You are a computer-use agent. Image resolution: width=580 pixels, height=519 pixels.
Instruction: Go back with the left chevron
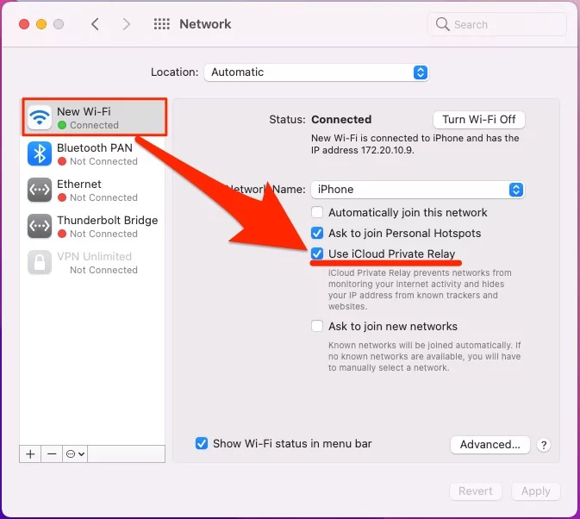(95, 24)
